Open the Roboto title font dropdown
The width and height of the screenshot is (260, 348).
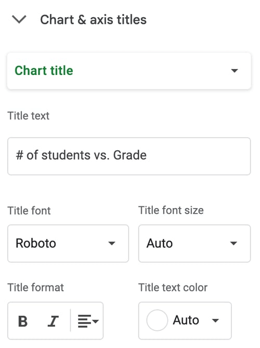(68, 243)
